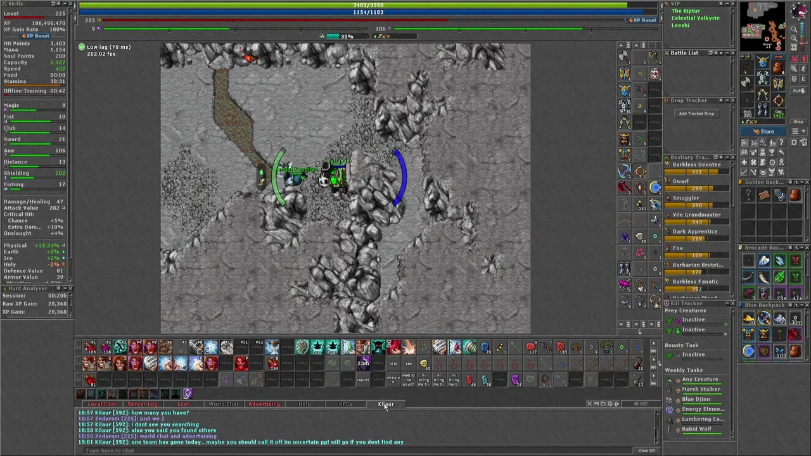Image resolution: width=811 pixels, height=456 pixels.
Task: Click the XP Boost button near the top bars
Action: (642, 20)
